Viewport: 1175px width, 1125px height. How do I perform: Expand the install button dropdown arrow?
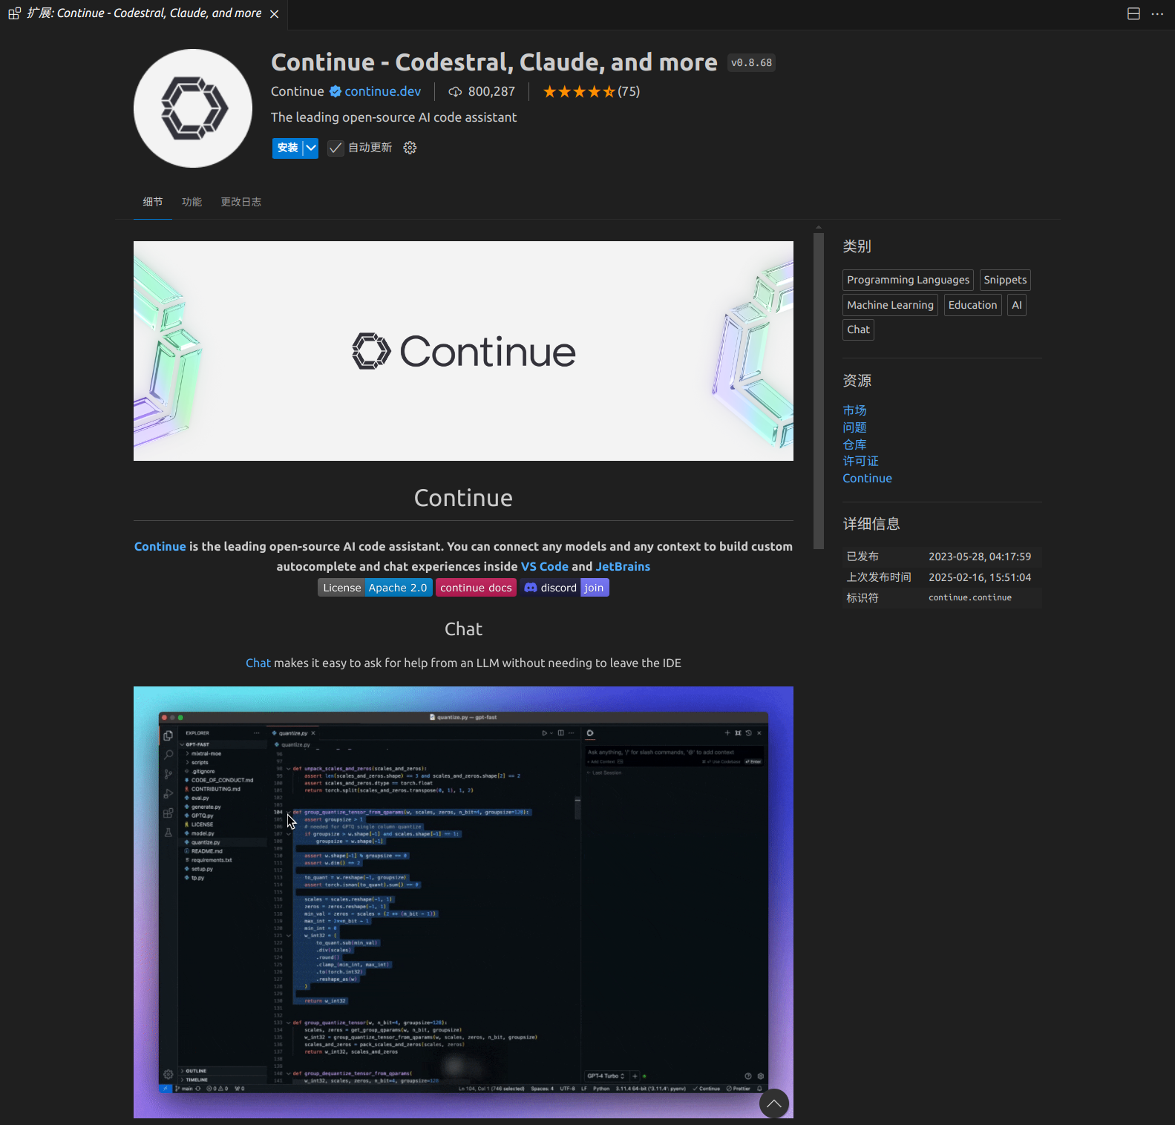coord(311,148)
